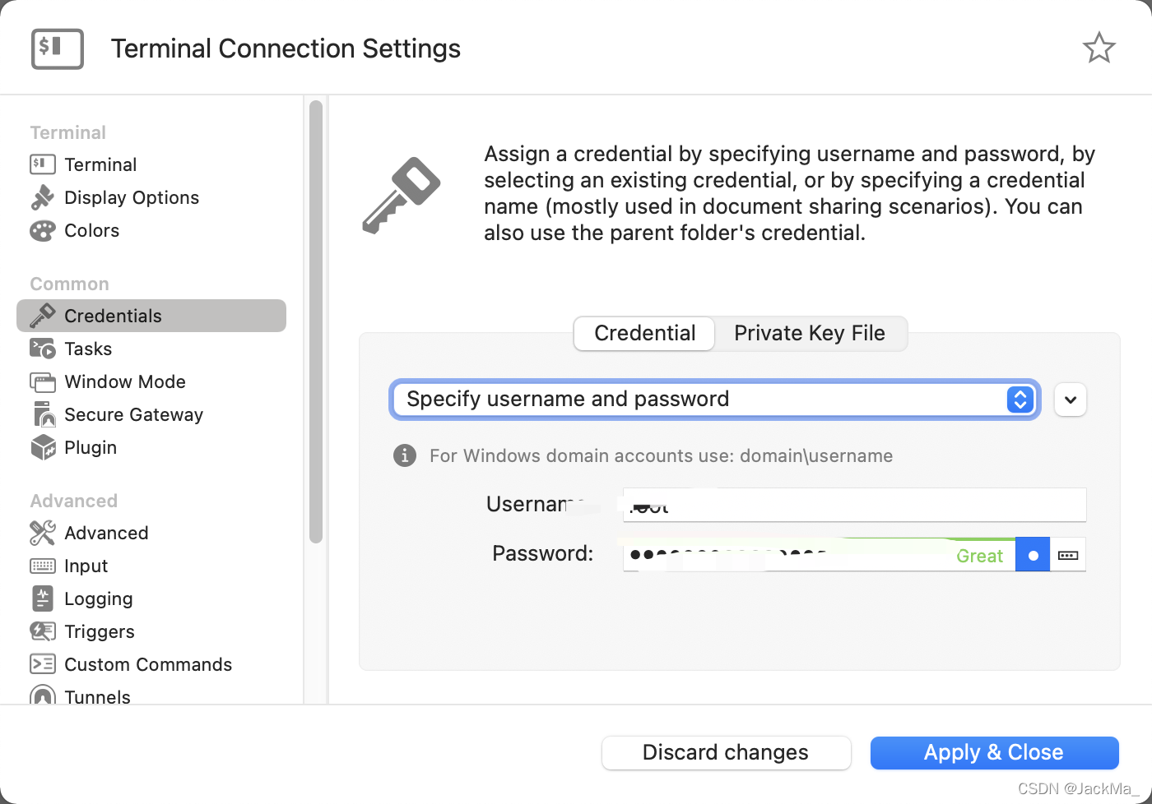The width and height of the screenshot is (1152, 804).
Task: Open the Plugin cube icon
Action: click(42, 447)
